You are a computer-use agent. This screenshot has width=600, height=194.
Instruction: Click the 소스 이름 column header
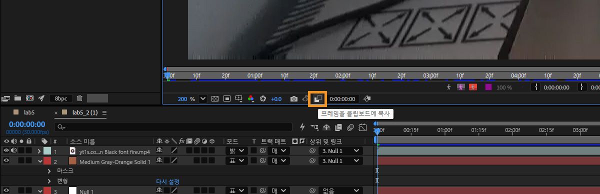pyautogui.click(x=82, y=141)
